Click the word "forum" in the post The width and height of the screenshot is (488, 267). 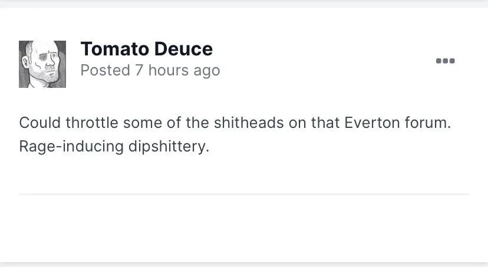430,123
